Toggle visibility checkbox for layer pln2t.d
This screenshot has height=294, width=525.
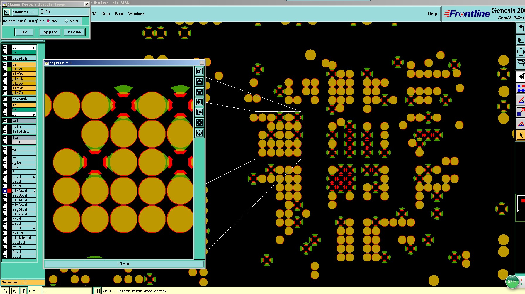[5, 191]
